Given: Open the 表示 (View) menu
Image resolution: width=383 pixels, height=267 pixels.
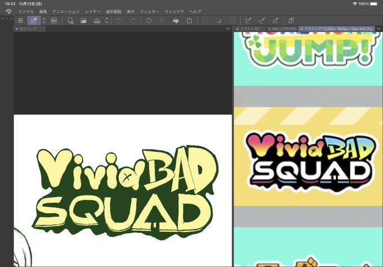Looking at the screenshot, I should (x=131, y=11).
